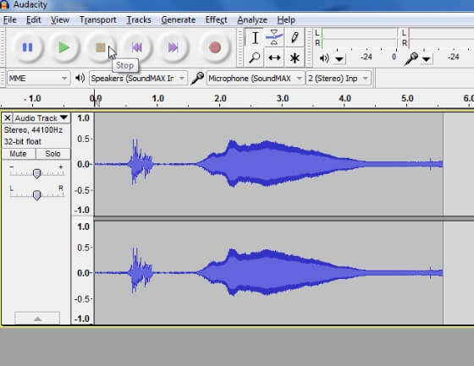Click the meter toolbar drag grip
The height and width of the screenshot is (366, 474).
pyautogui.click(x=309, y=47)
